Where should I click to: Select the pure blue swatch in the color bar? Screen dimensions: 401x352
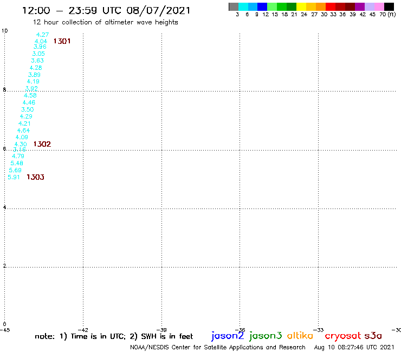pyautogui.click(x=262, y=6)
